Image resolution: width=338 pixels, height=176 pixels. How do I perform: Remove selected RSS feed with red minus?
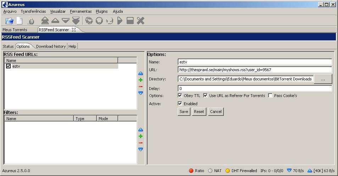coord(140,86)
